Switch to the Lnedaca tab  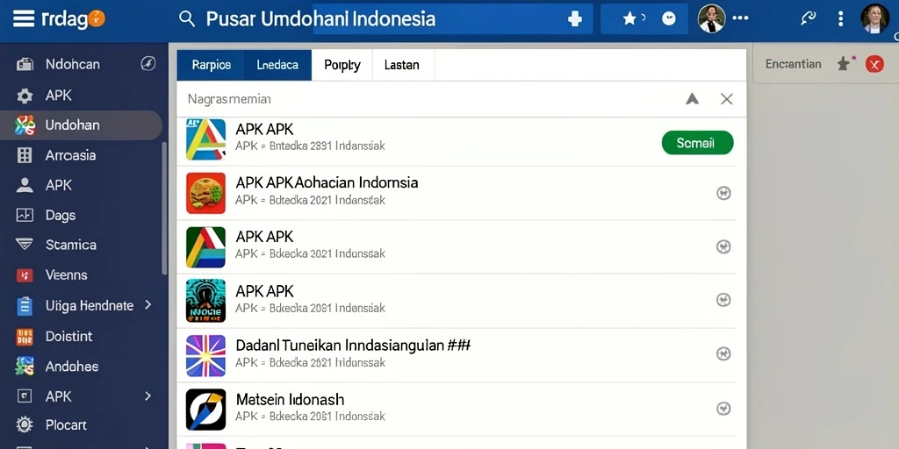coord(277,65)
